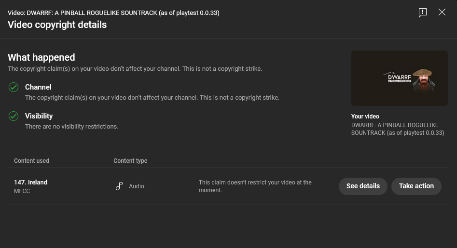457x248 pixels.
Task: Open See details for Ireland claim
Action: pos(363,186)
